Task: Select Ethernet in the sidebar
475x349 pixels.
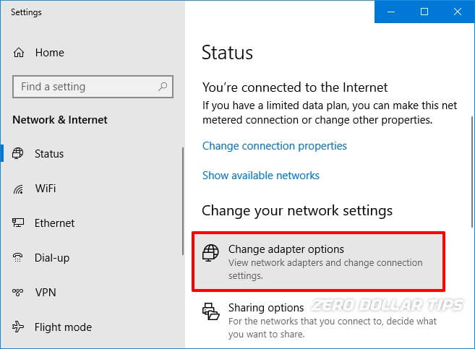Action: 54,223
